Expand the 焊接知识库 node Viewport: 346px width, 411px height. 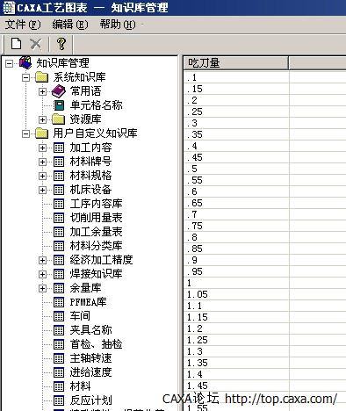(42, 274)
